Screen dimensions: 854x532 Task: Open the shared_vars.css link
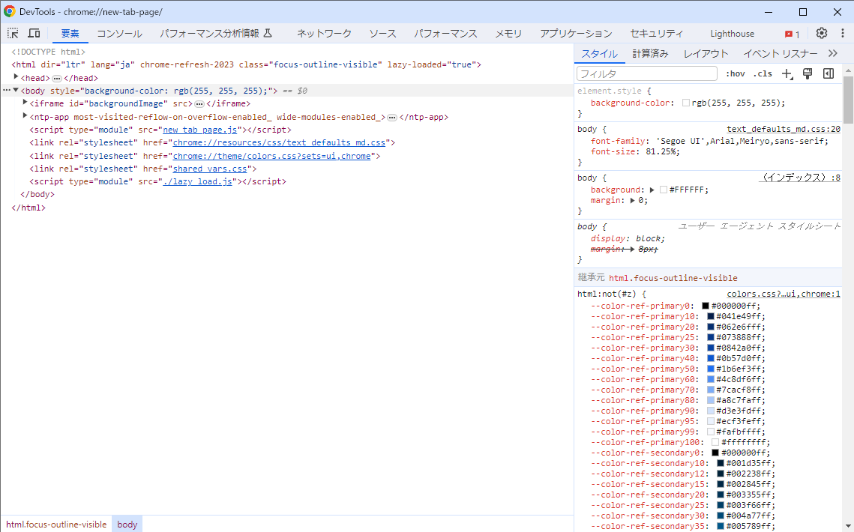click(210, 169)
